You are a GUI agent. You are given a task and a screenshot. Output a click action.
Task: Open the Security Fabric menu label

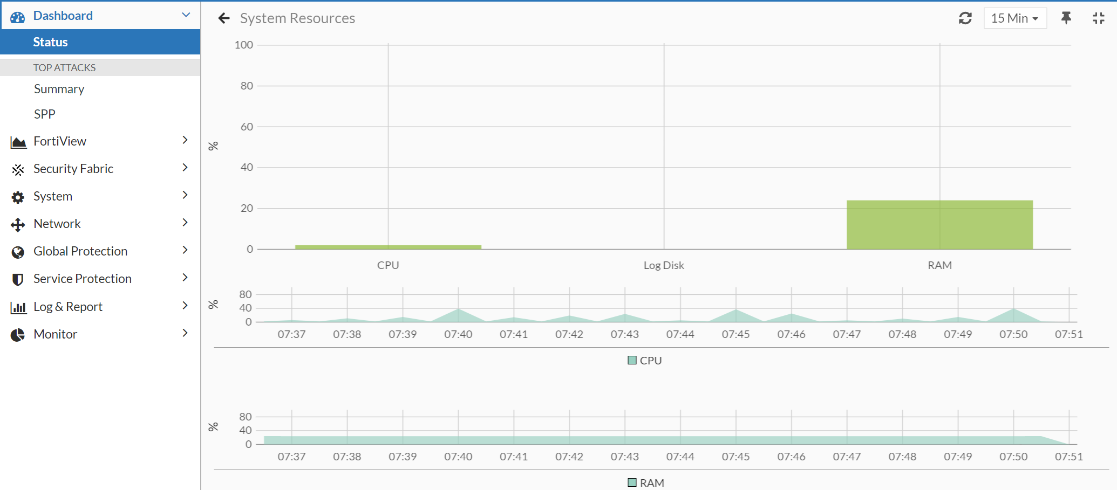(x=73, y=169)
